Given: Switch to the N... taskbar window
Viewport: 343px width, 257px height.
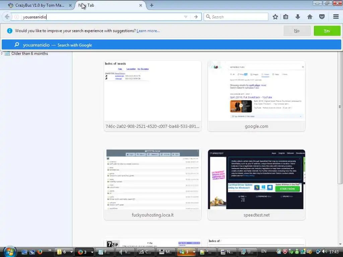Looking at the screenshot, I should pos(227,252).
